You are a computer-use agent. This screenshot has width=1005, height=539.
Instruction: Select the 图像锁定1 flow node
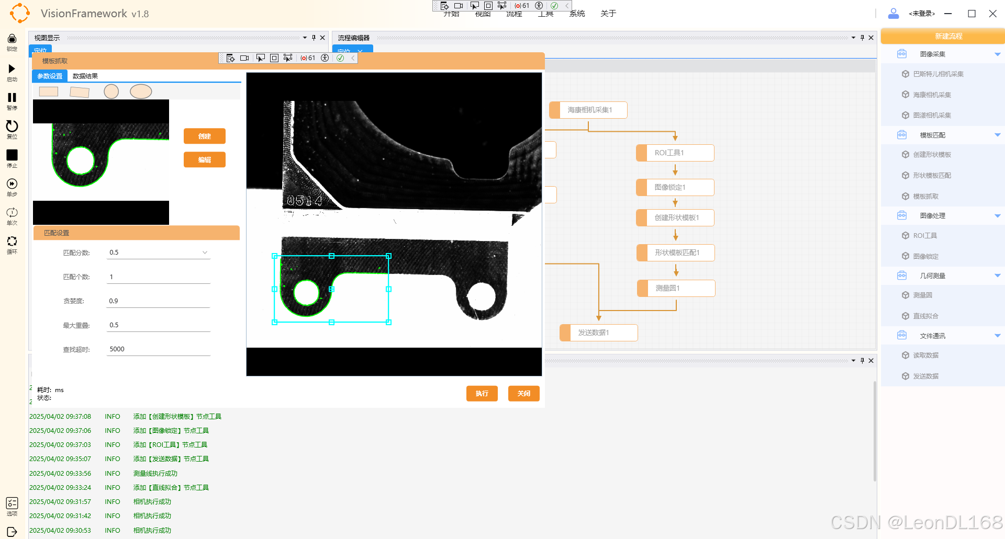click(675, 187)
